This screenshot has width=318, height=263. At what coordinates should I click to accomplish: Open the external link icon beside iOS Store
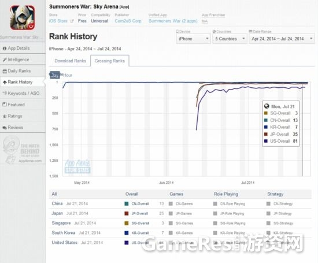pyautogui.click(x=72, y=21)
